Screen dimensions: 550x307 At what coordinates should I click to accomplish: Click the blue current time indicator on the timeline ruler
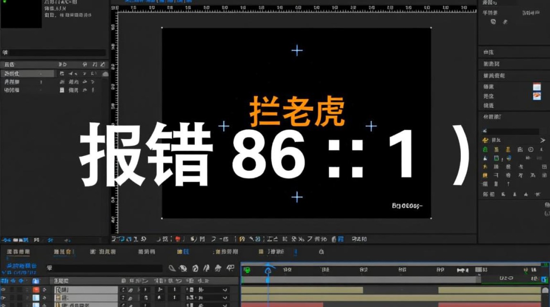(268, 270)
